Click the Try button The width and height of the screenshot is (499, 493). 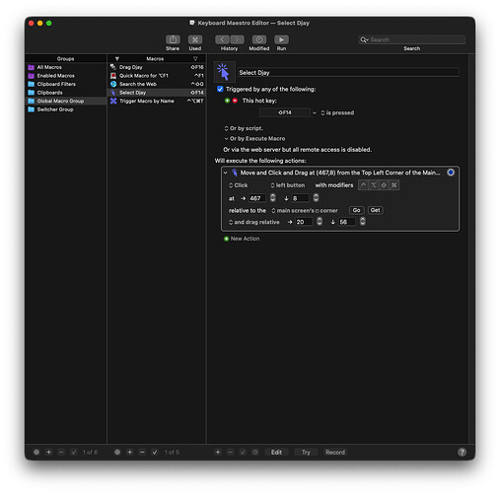click(306, 453)
